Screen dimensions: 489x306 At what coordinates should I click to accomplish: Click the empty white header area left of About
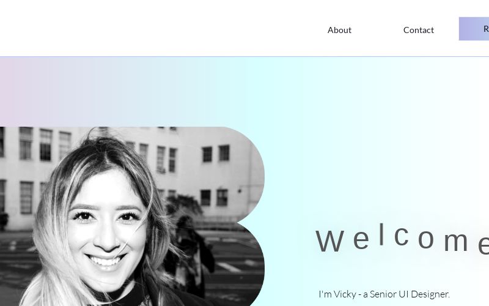pos(156,28)
